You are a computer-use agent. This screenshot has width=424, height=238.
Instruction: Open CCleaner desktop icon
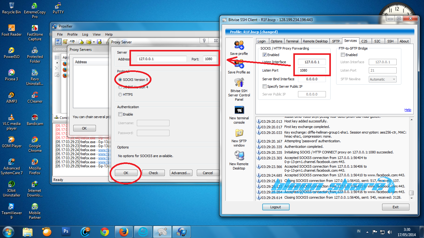tap(35, 95)
